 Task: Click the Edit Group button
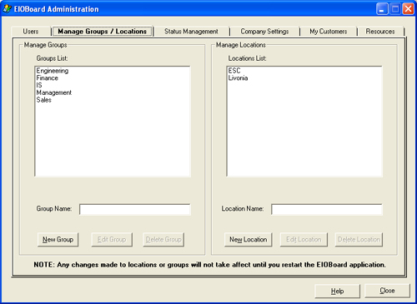click(x=112, y=239)
